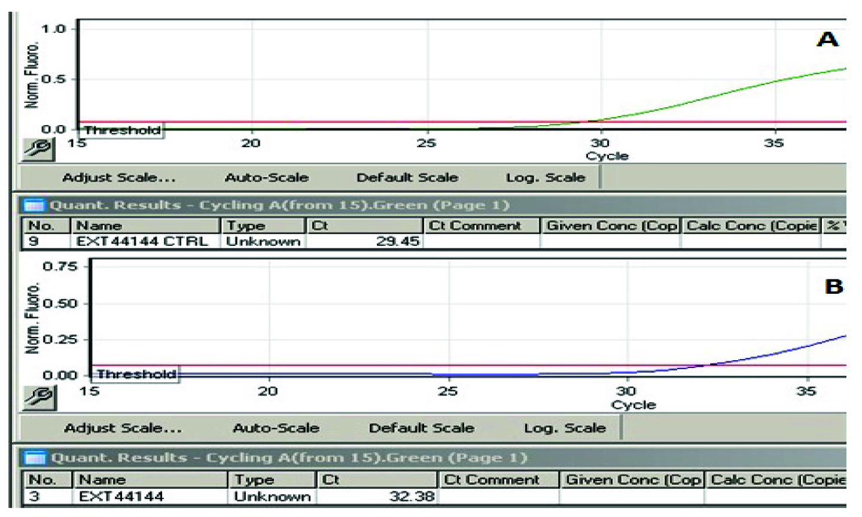Click the Quant. Results window icon above sample 3
The width and height of the screenshot is (862, 517).
tap(36, 458)
